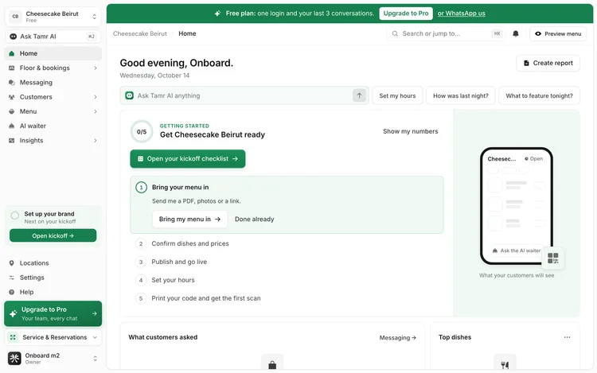Click the phone preview thumbnail

517,206
